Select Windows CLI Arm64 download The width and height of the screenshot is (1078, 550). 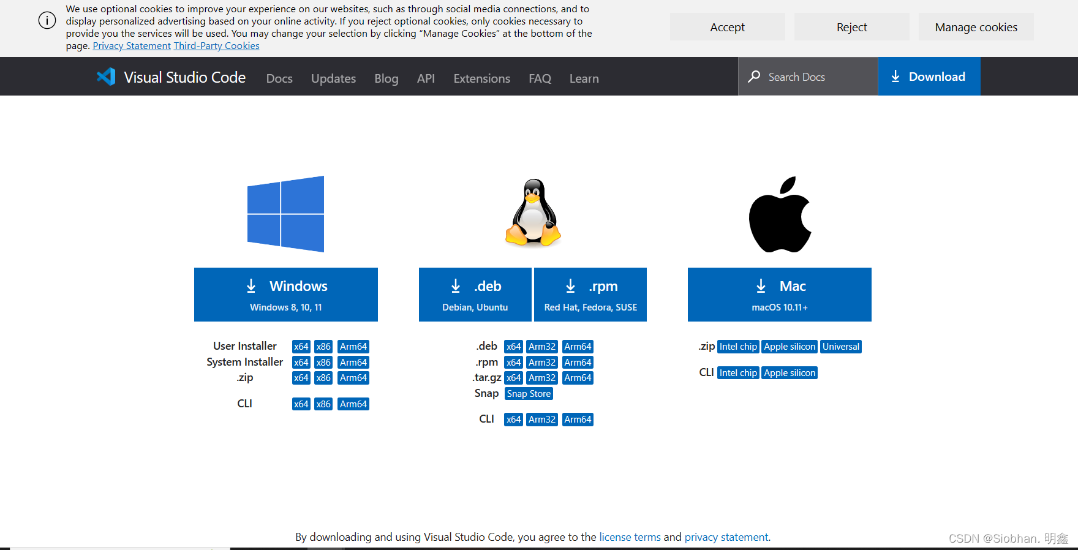353,404
